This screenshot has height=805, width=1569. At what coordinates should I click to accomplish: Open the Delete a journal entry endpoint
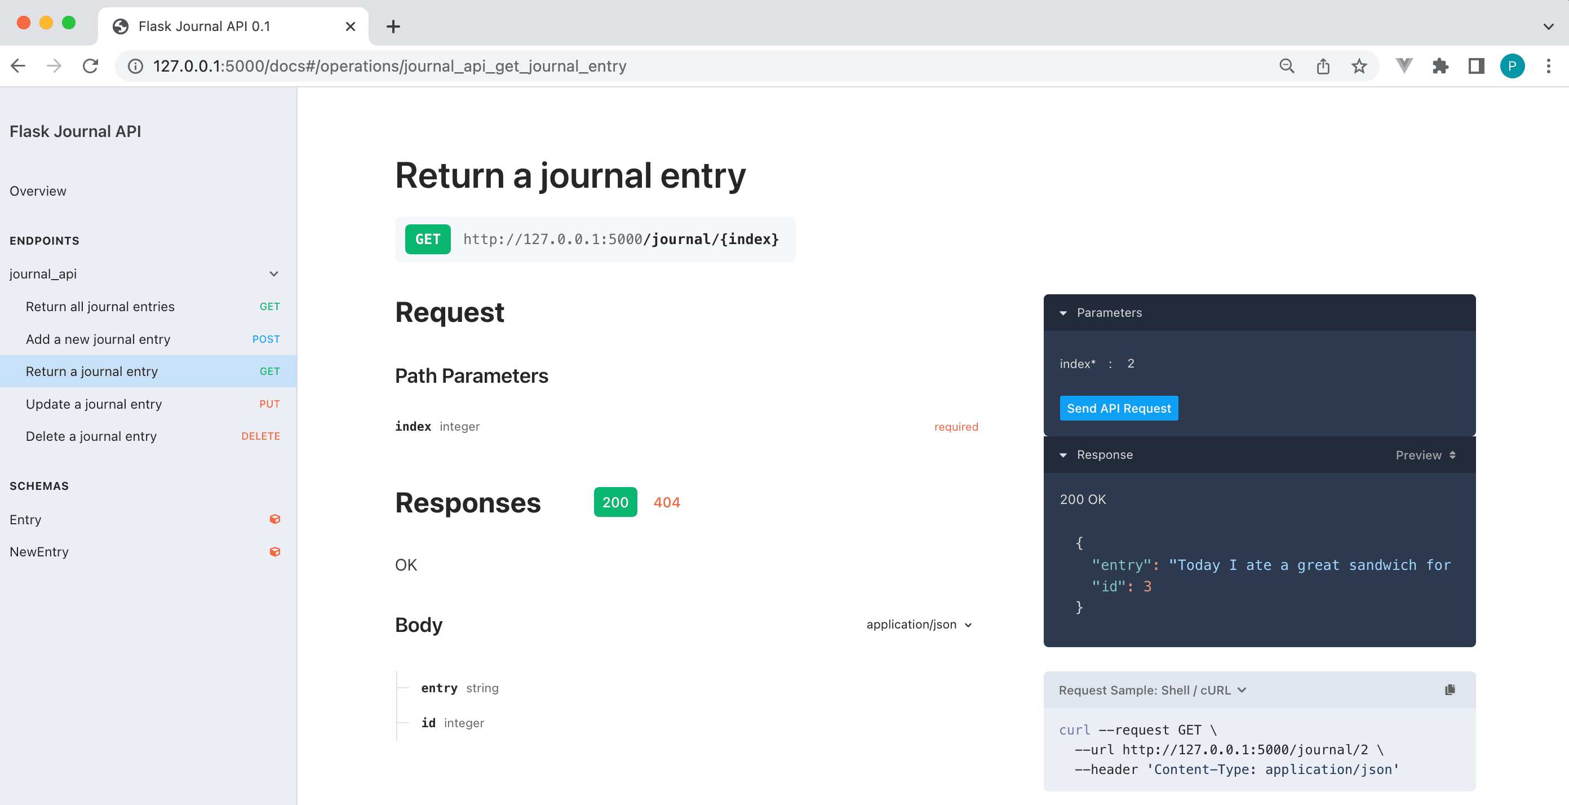coord(91,436)
